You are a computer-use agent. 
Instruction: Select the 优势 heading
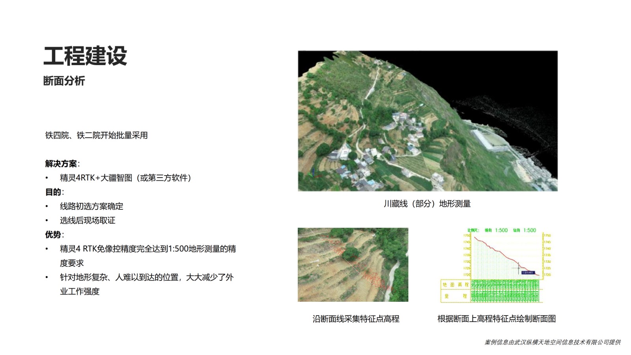click(53, 235)
